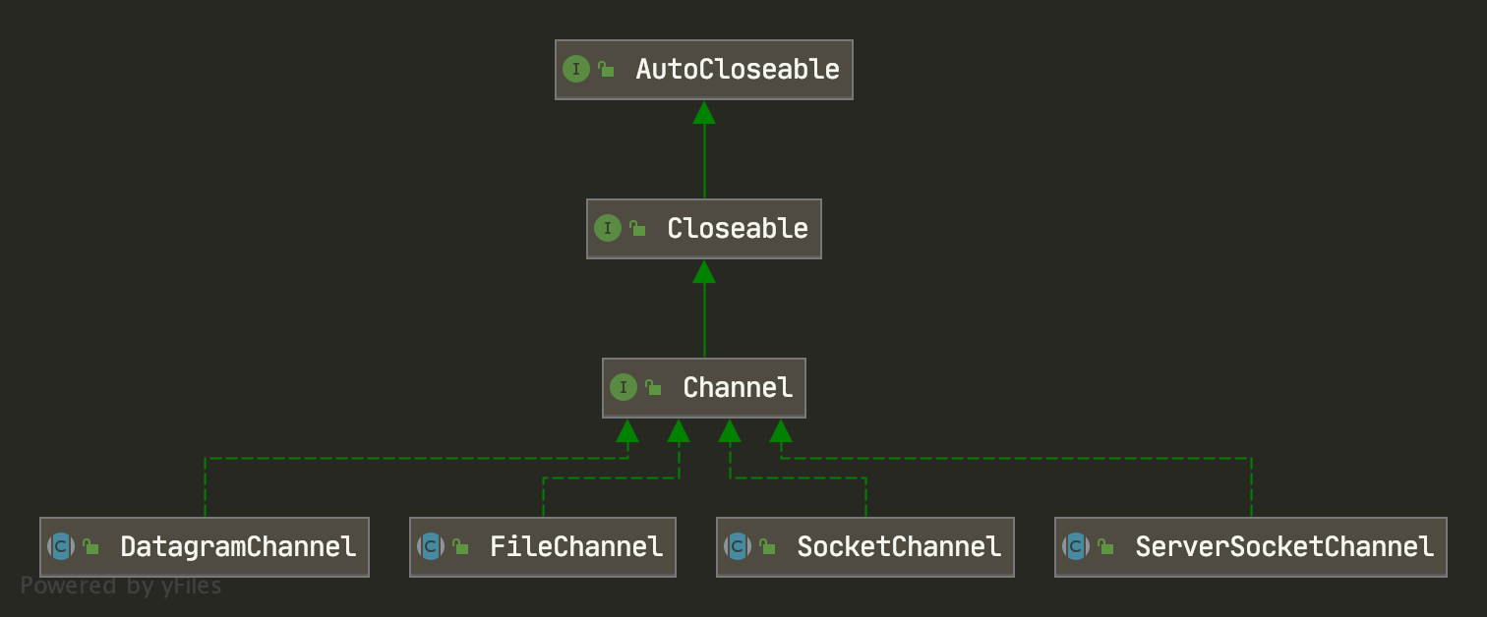Select the SocketChannel node label
This screenshot has width=1487, height=617.
pyautogui.click(x=898, y=547)
